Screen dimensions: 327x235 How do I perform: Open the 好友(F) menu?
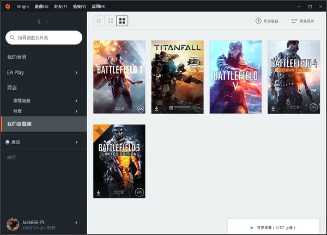coord(60,7)
